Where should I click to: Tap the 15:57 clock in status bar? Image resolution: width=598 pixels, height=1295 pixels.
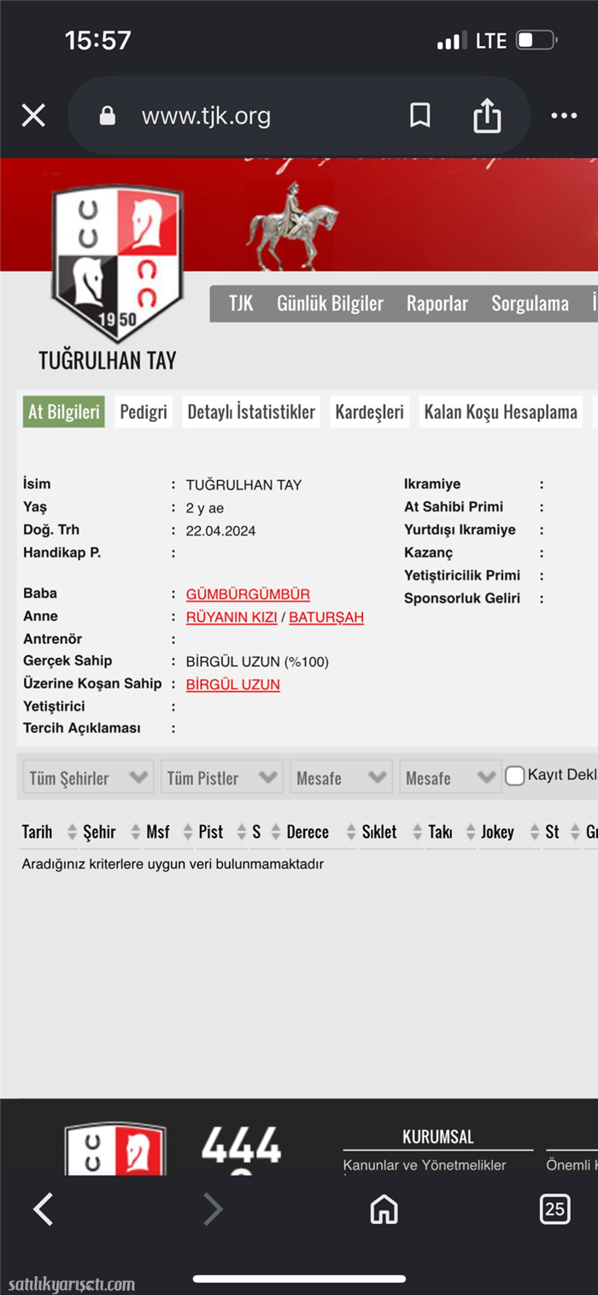coord(97,40)
